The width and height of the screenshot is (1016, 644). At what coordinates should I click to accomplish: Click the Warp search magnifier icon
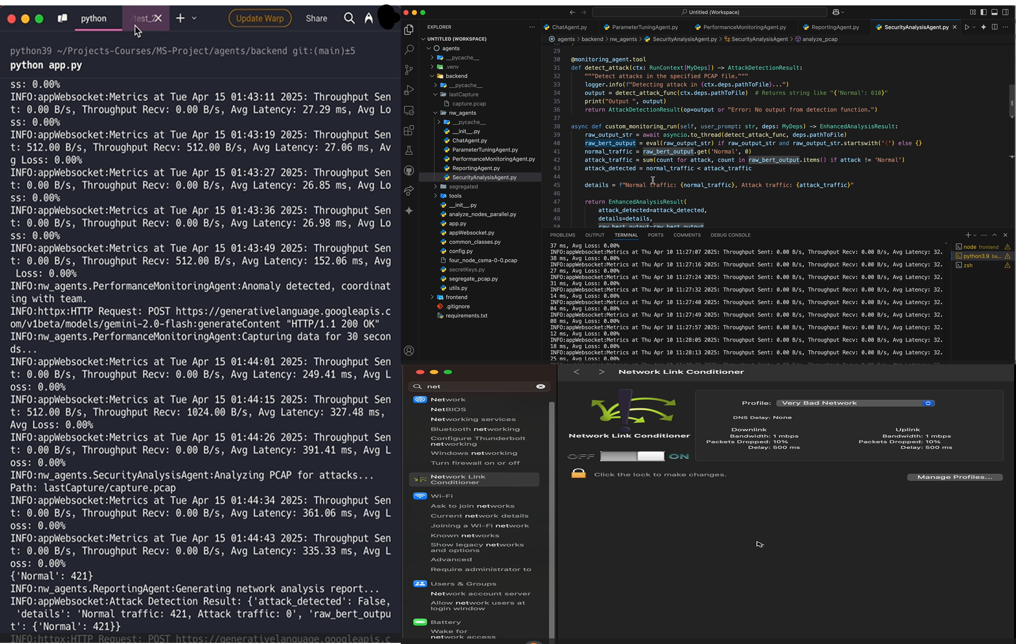point(349,18)
